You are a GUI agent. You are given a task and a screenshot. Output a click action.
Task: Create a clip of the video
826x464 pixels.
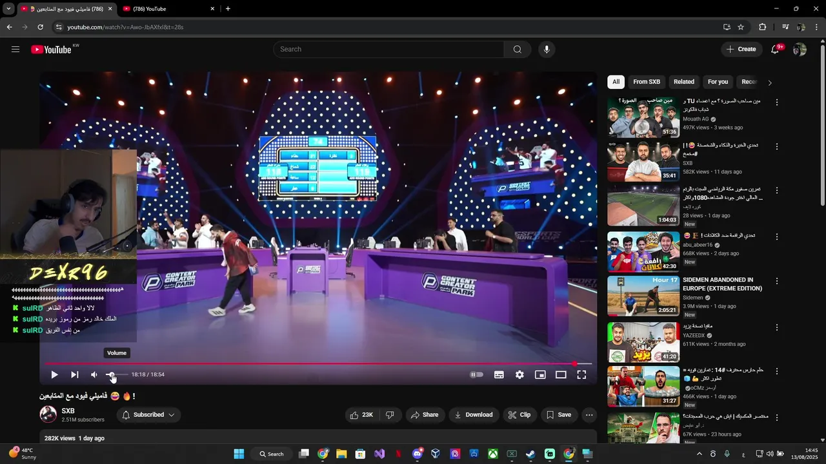point(519,415)
